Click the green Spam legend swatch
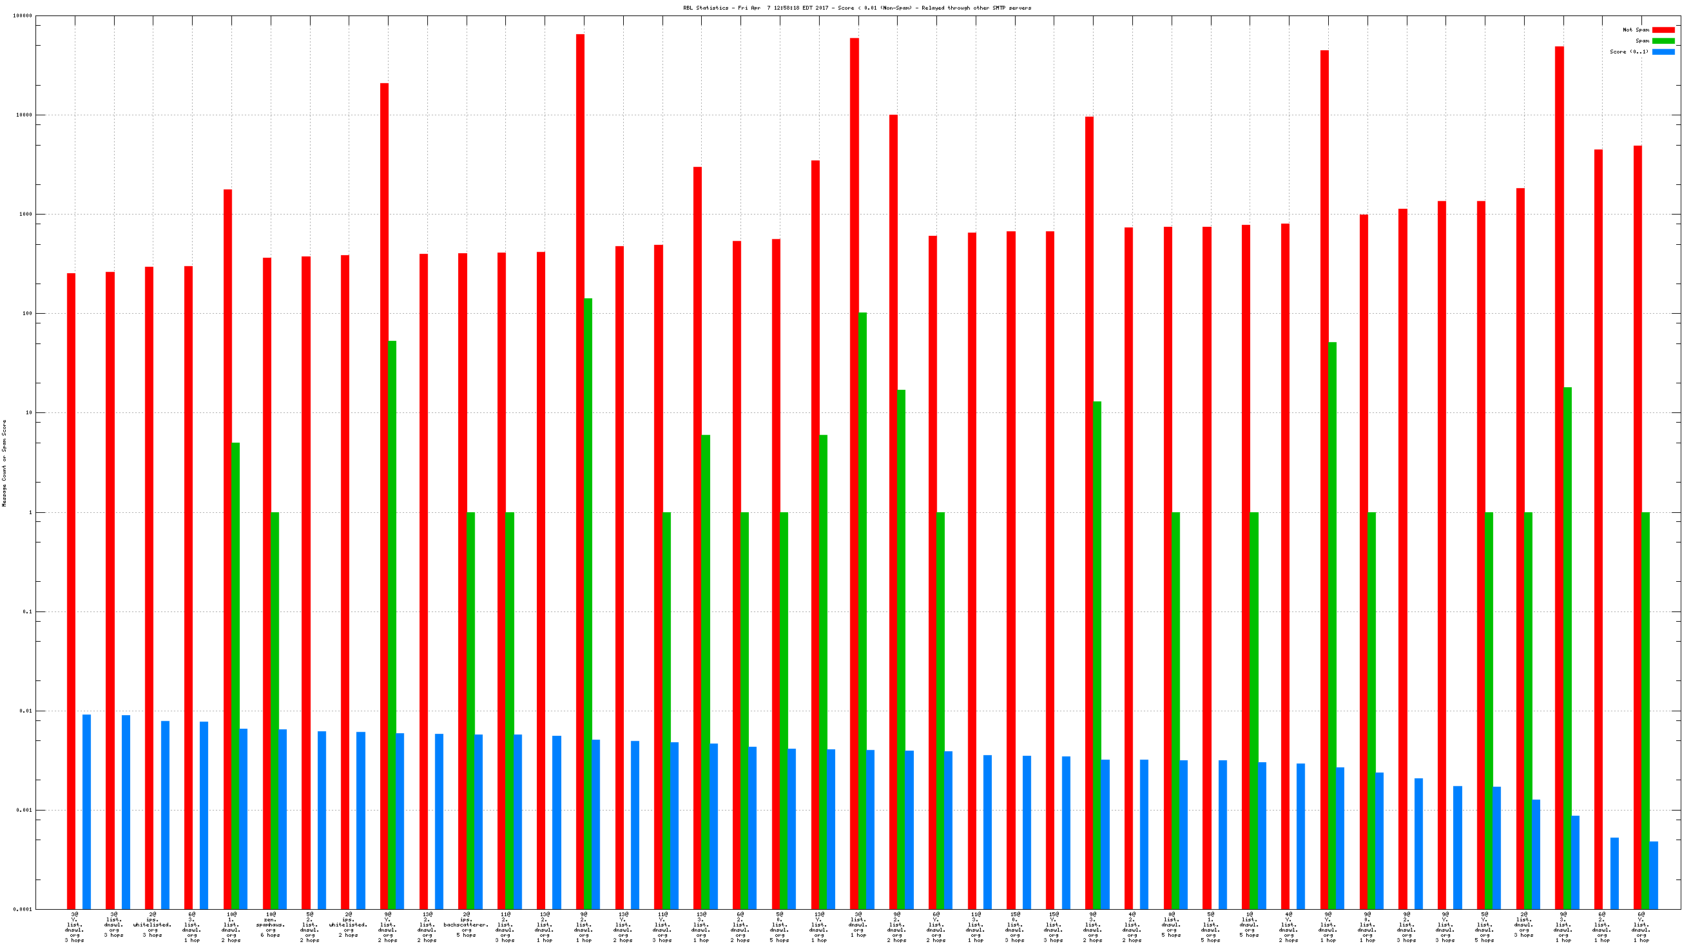This screenshot has width=1691, height=951. [1663, 41]
